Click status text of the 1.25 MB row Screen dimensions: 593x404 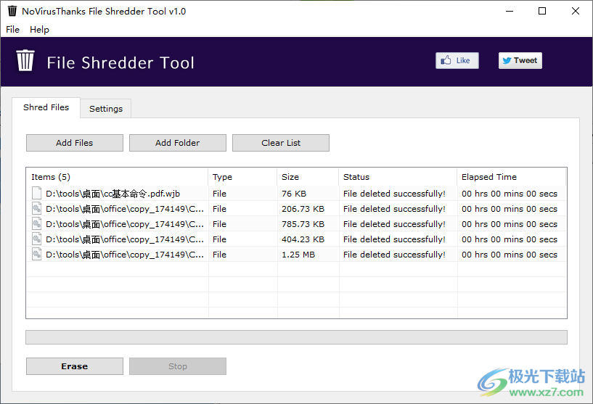[394, 255]
